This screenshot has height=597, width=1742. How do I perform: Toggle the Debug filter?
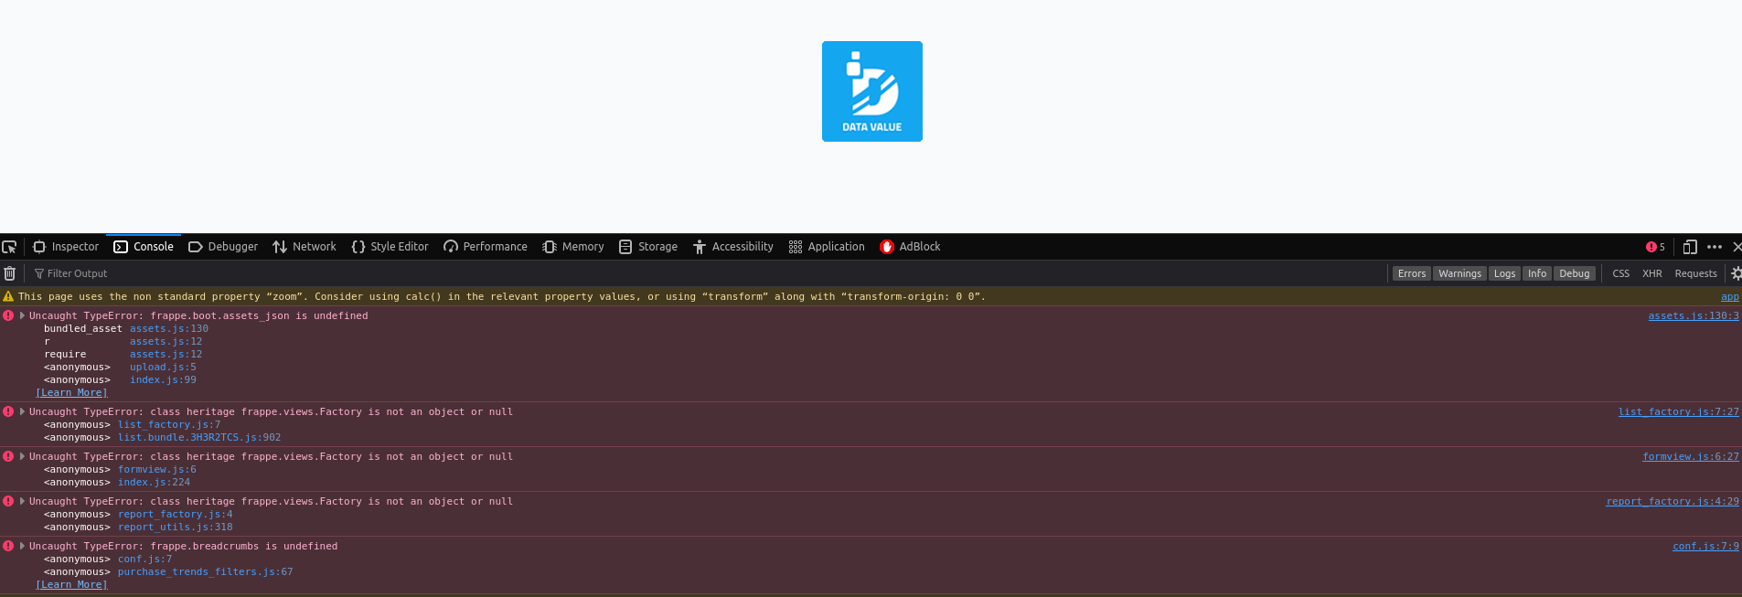tap(1574, 273)
